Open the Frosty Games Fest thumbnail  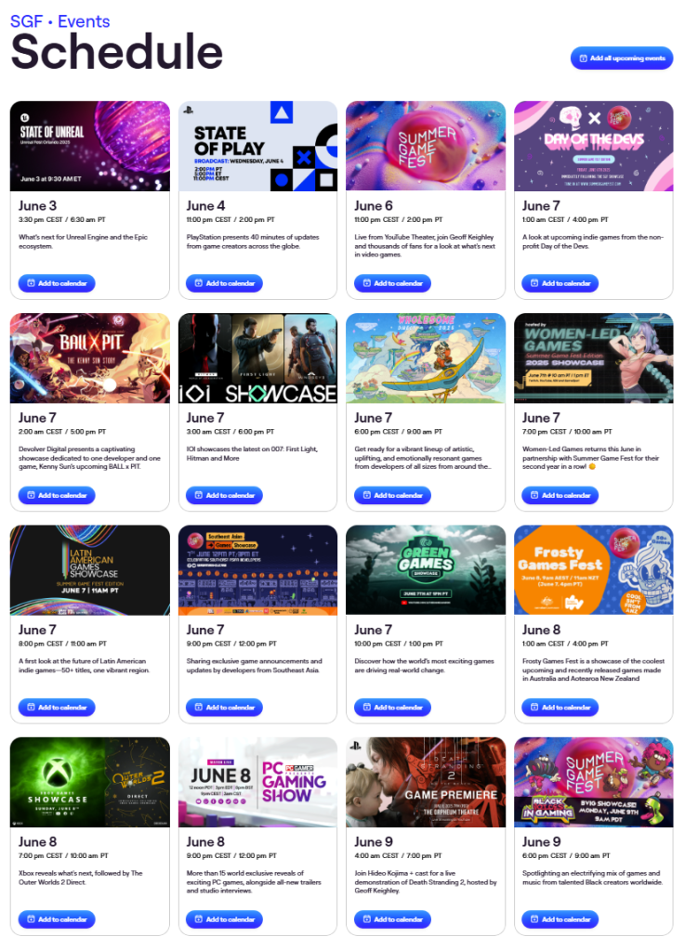(594, 570)
